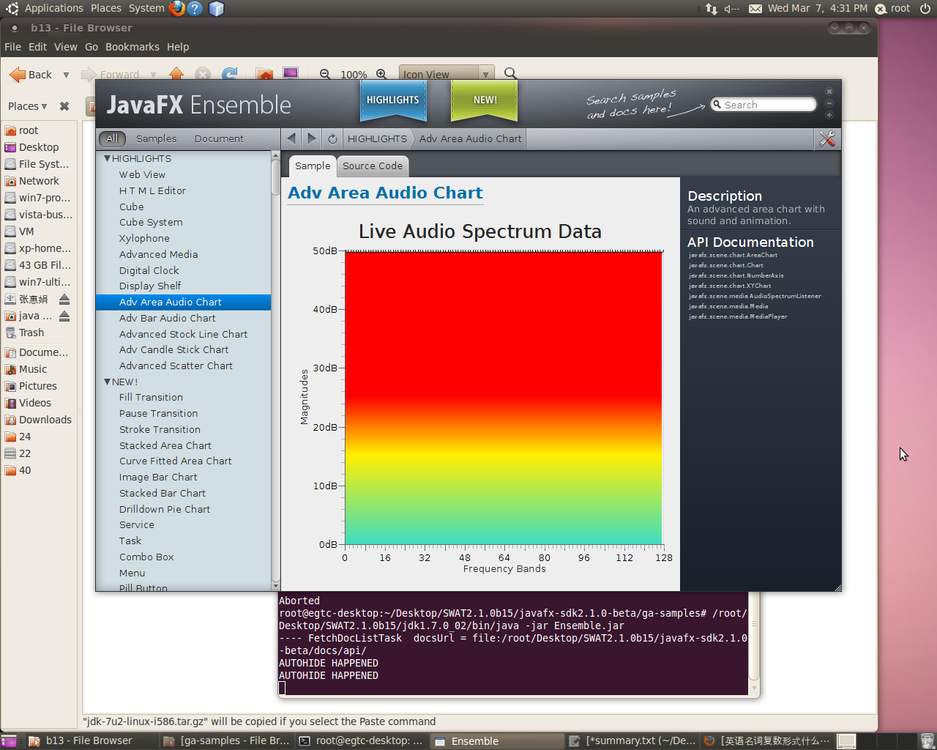This screenshot has width=937, height=750.
Task: Click the Ensemble back arrow icon
Action: (291, 138)
